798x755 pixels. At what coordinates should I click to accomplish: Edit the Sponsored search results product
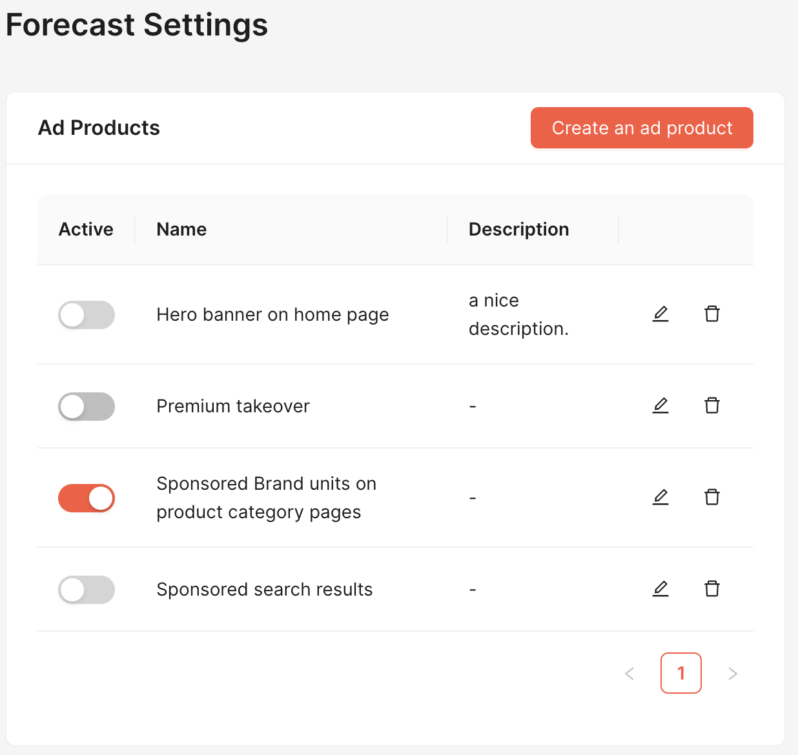(x=660, y=589)
